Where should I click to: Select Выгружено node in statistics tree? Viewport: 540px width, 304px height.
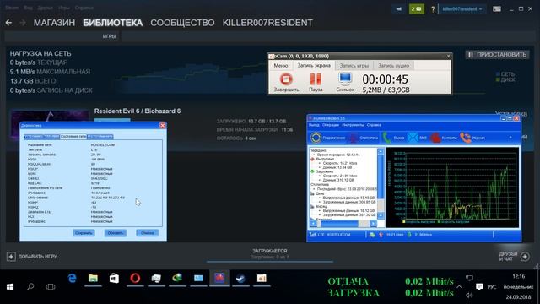(x=325, y=160)
